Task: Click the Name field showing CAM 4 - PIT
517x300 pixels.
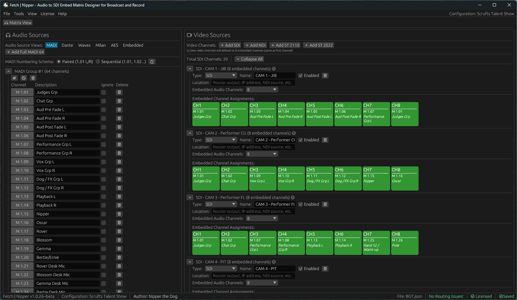Action: (x=275, y=268)
